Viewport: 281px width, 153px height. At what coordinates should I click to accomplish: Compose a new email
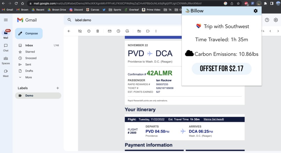pos(29,33)
